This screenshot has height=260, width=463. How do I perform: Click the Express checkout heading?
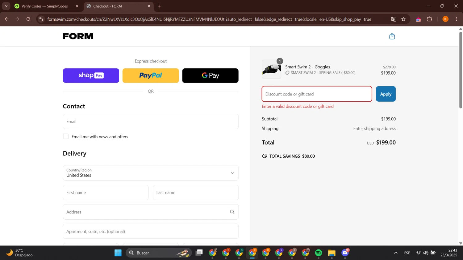click(151, 61)
